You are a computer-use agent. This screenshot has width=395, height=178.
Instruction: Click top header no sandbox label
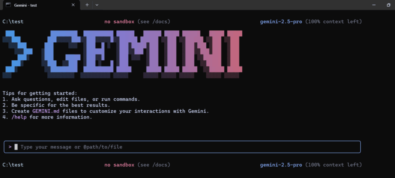pyautogui.click(x=120, y=22)
